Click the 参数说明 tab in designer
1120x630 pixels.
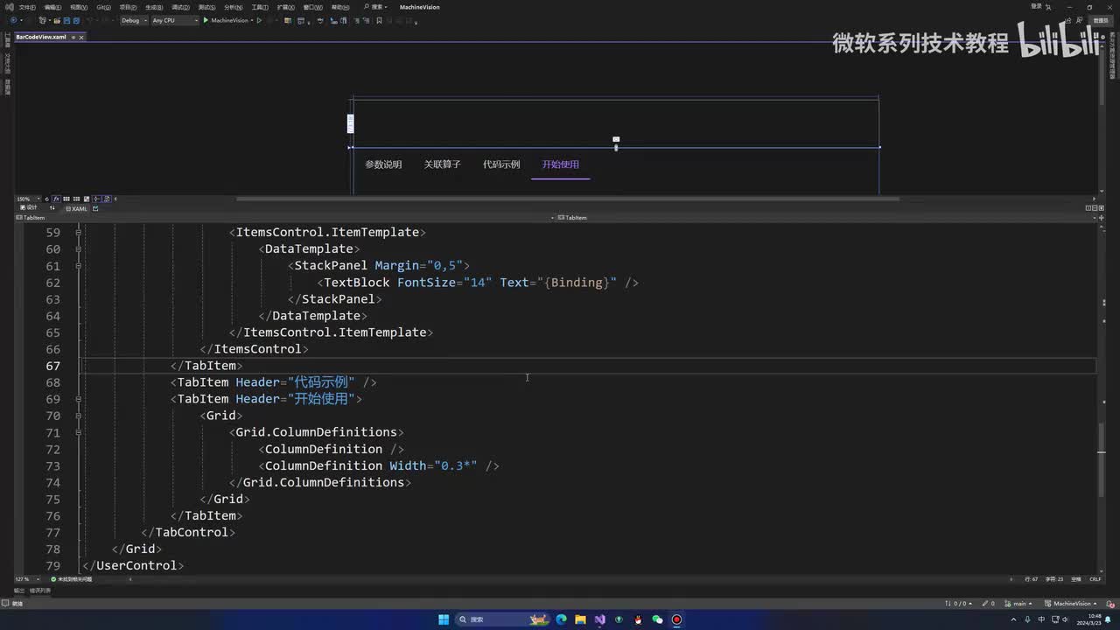tap(383, 164)
